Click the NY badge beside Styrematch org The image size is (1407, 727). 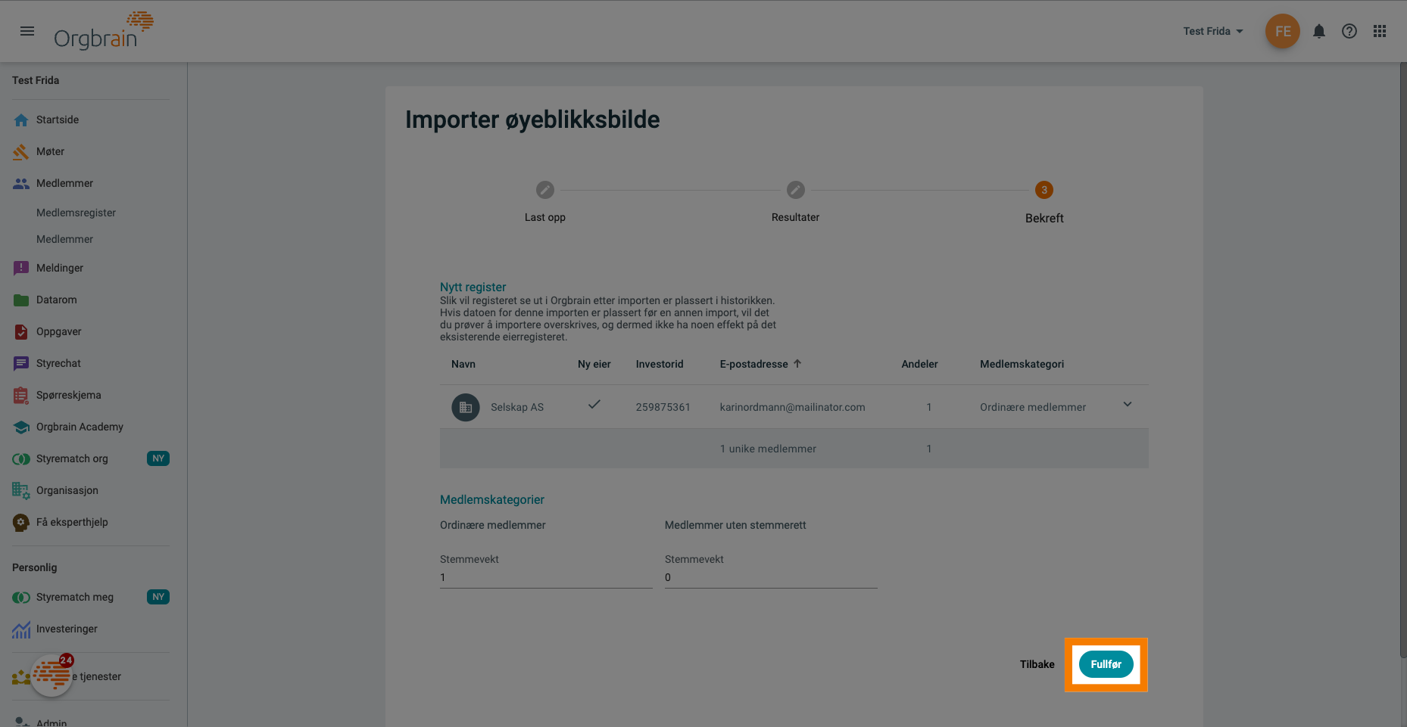(x=158, y=458)
